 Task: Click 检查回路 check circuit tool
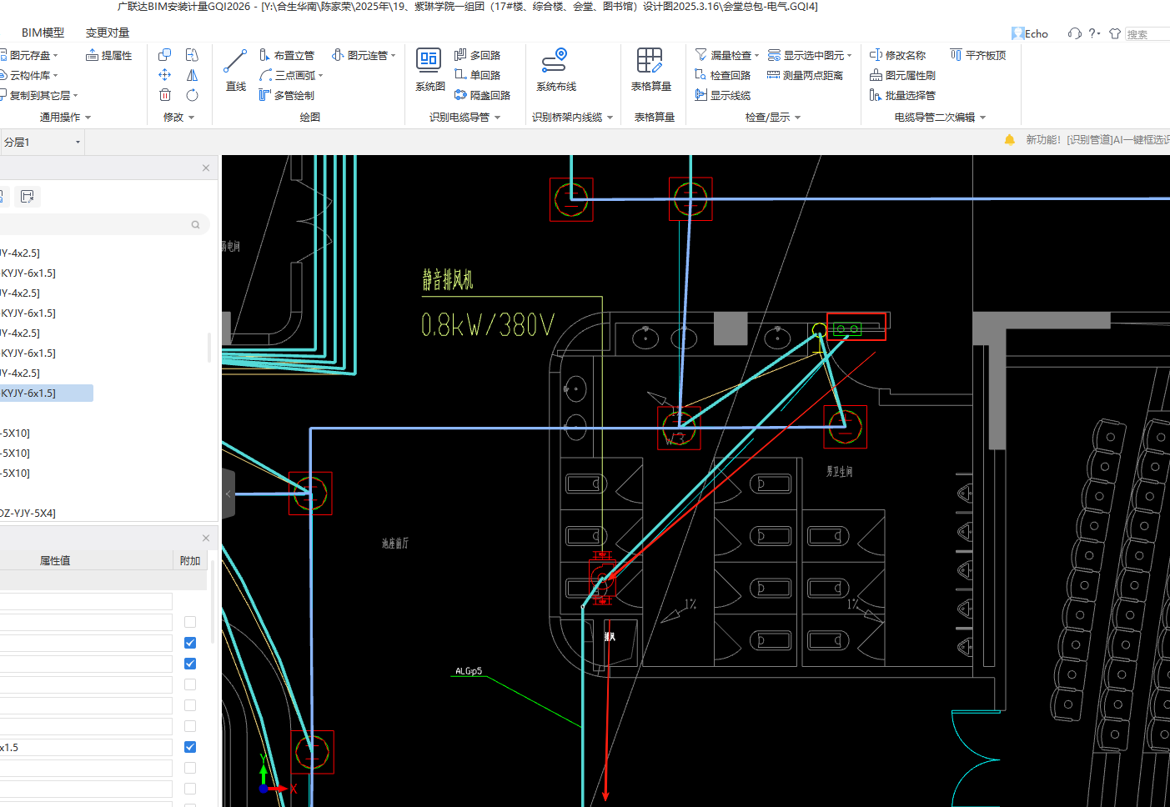pyautogui.click(x=722, y=75)
